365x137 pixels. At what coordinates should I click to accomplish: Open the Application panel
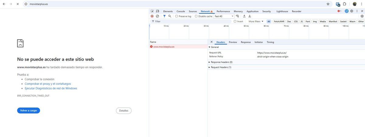pyautogui.click(x=252, y=11)
